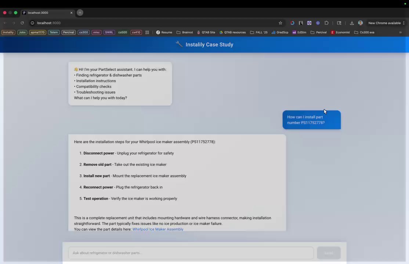Image resolution: width=409 pixels, height=264 pixels.
Task: Focus the Ask about refrigerator parts input
Action: [x=191, y=253]
